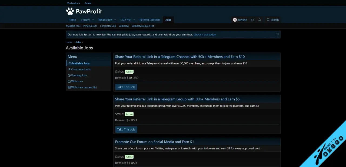Click the Jobs breadcrumb
Image resolution: width=346 pixels, height=167 pixels.
coord(78,42)
